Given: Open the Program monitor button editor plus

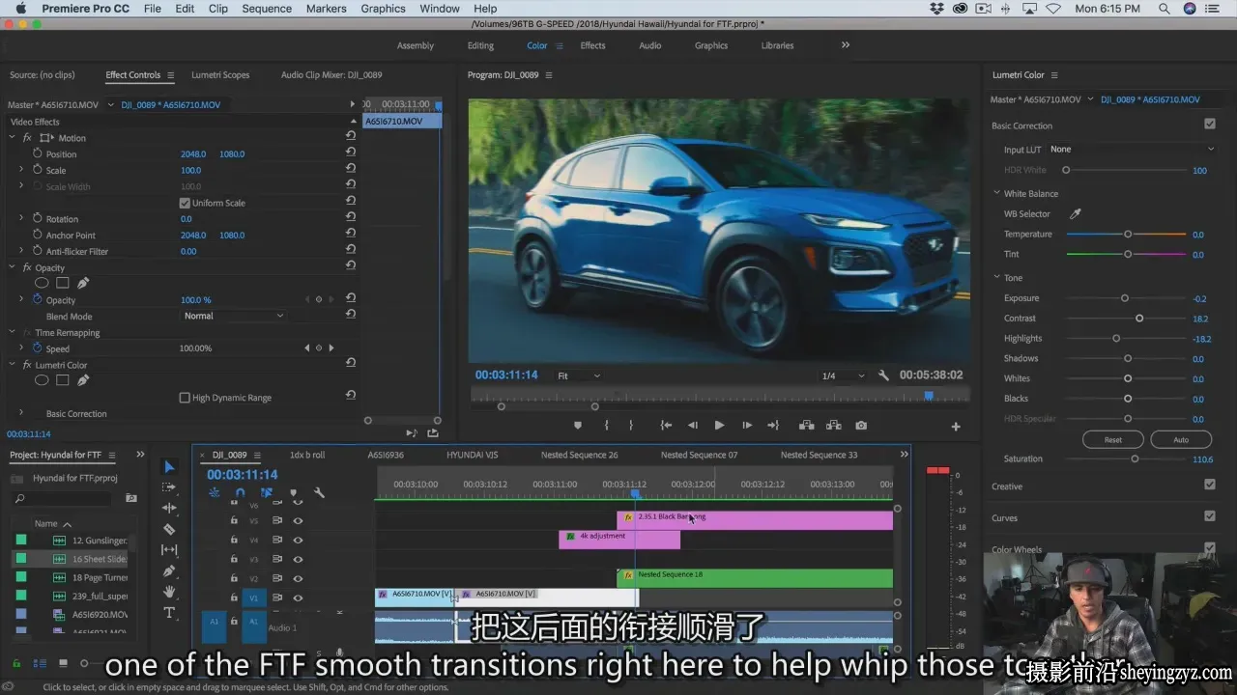Looking at the screenshot, I should coord(956,427).
